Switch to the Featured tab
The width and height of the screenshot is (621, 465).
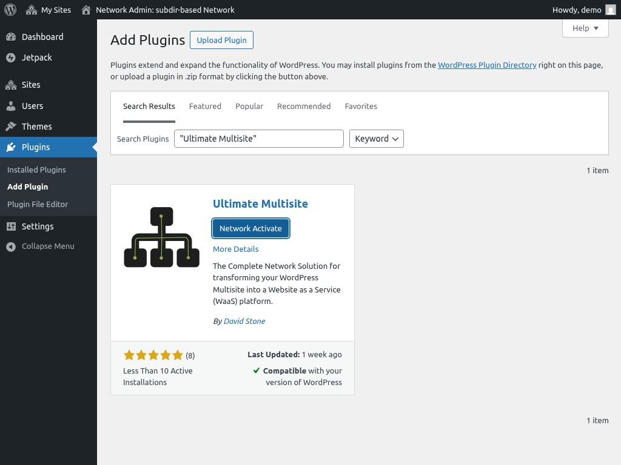coord(205,107)
